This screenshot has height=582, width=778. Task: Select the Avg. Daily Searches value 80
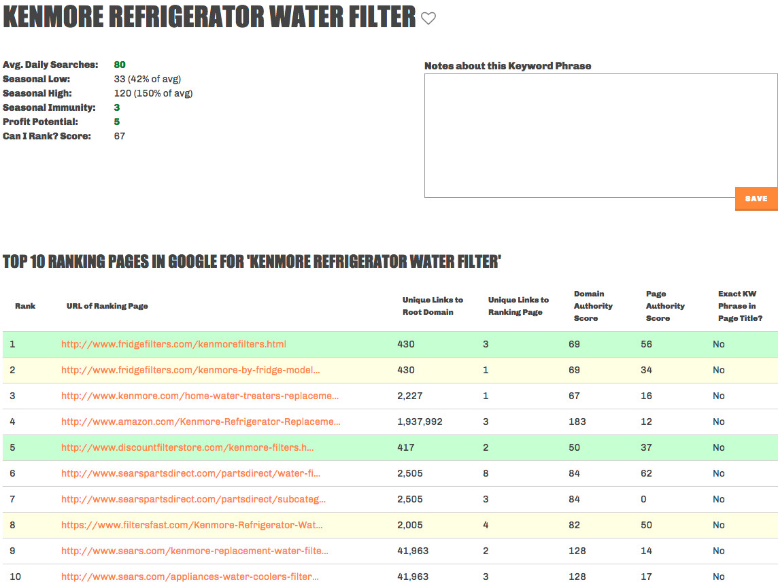(x=120, y=65)
